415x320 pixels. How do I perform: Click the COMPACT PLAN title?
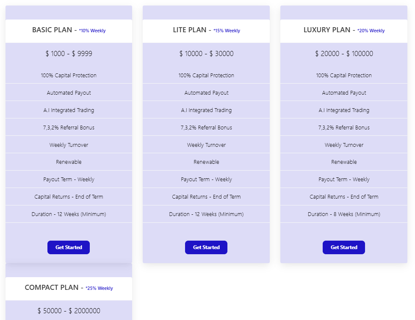[51, 288]
